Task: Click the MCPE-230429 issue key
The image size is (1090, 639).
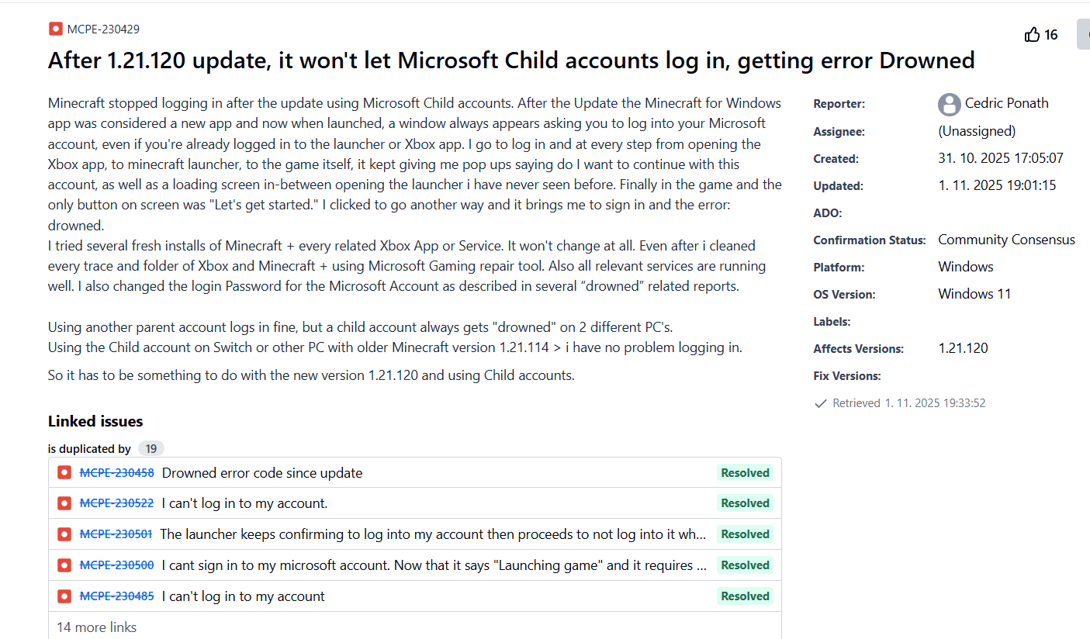Action: tap(103, 29)
